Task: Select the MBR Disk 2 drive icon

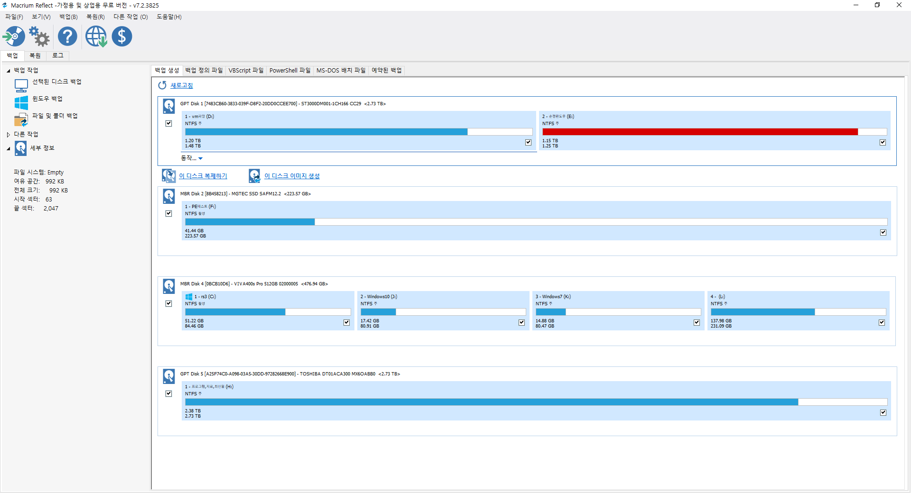Action: click(169, 196)
